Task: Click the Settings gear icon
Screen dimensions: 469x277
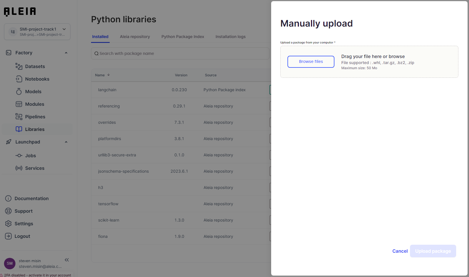Action: point(8,224)
